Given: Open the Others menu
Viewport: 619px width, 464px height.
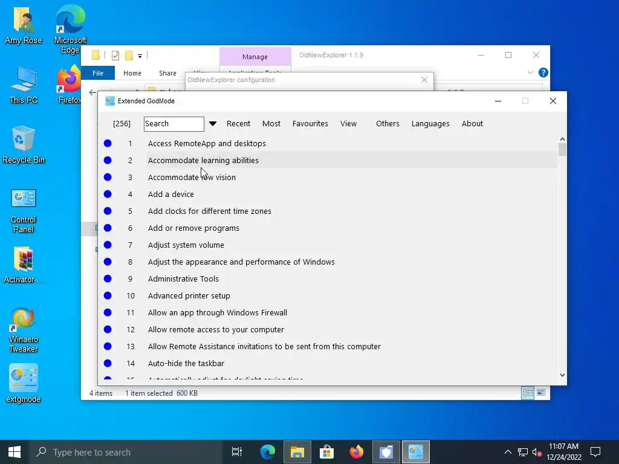Looking at the screenshot, I should [387, 123].
